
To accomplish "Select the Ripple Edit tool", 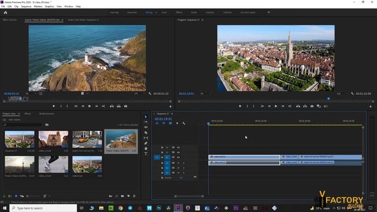I will point(146,127).
